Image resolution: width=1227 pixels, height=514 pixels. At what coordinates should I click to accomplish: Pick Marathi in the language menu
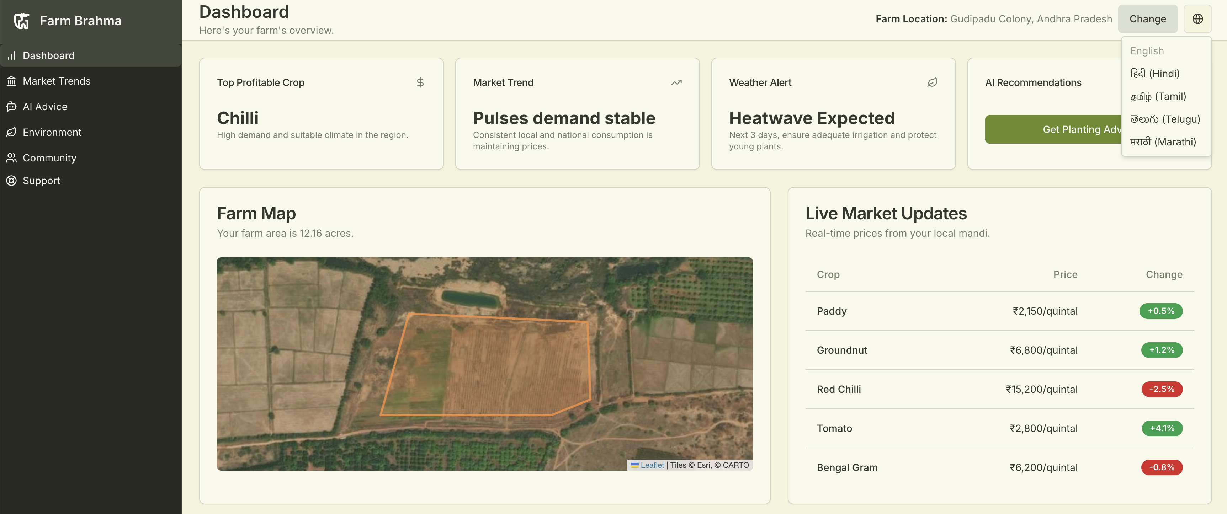pos(1163,142)
